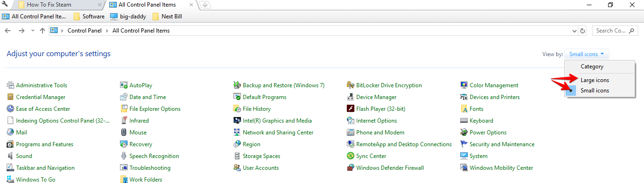This screenshot has width=644, height=183.
Task: Open the Date and Time icon
Action: [124, 97]
